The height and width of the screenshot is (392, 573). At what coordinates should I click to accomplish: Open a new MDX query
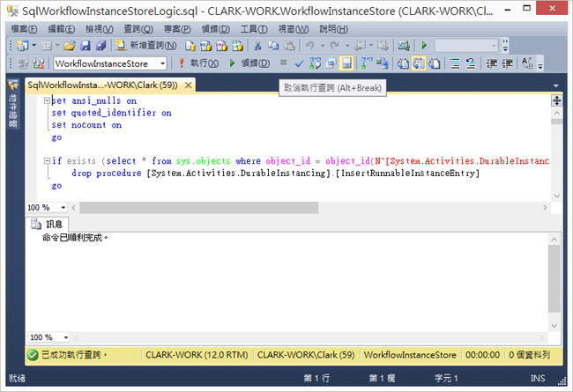(x=206, y=46)
